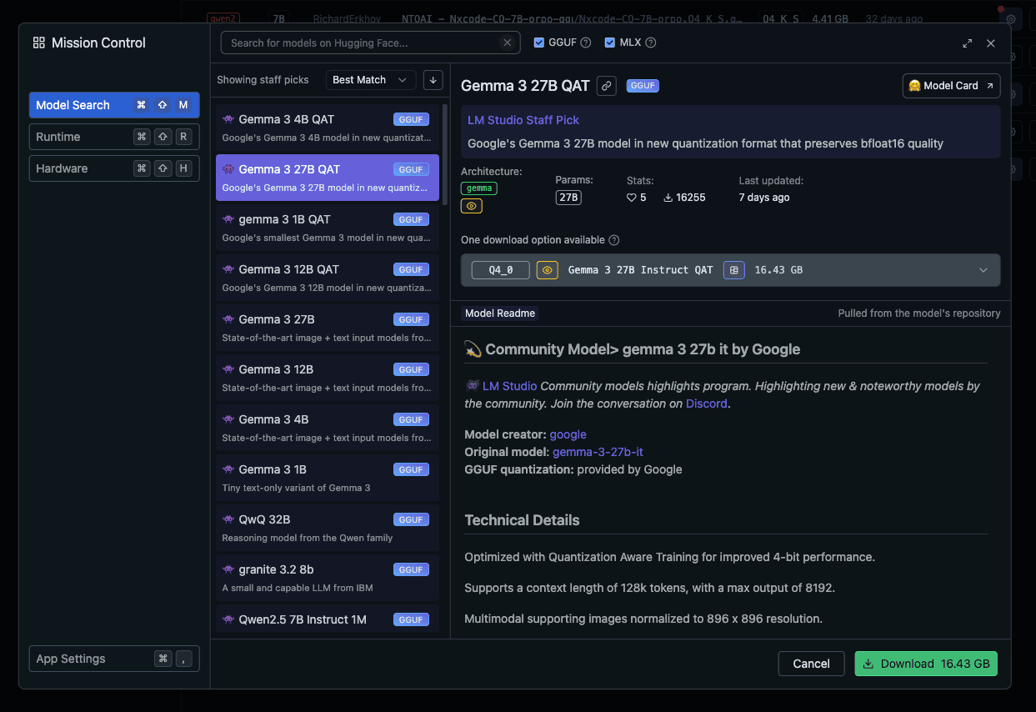Open the Runtime section
The image size is (1036, 712).
[114, 137]
